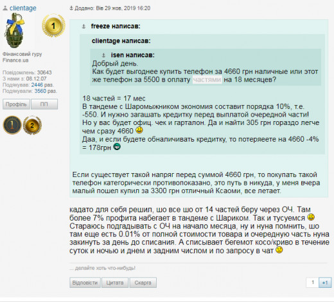Click the highlighted word частями in quote
The height and width of the screenshot is (302, 334).
[207, 80]
